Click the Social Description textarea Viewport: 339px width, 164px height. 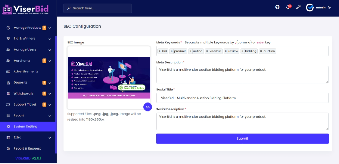tap(242, 121)
